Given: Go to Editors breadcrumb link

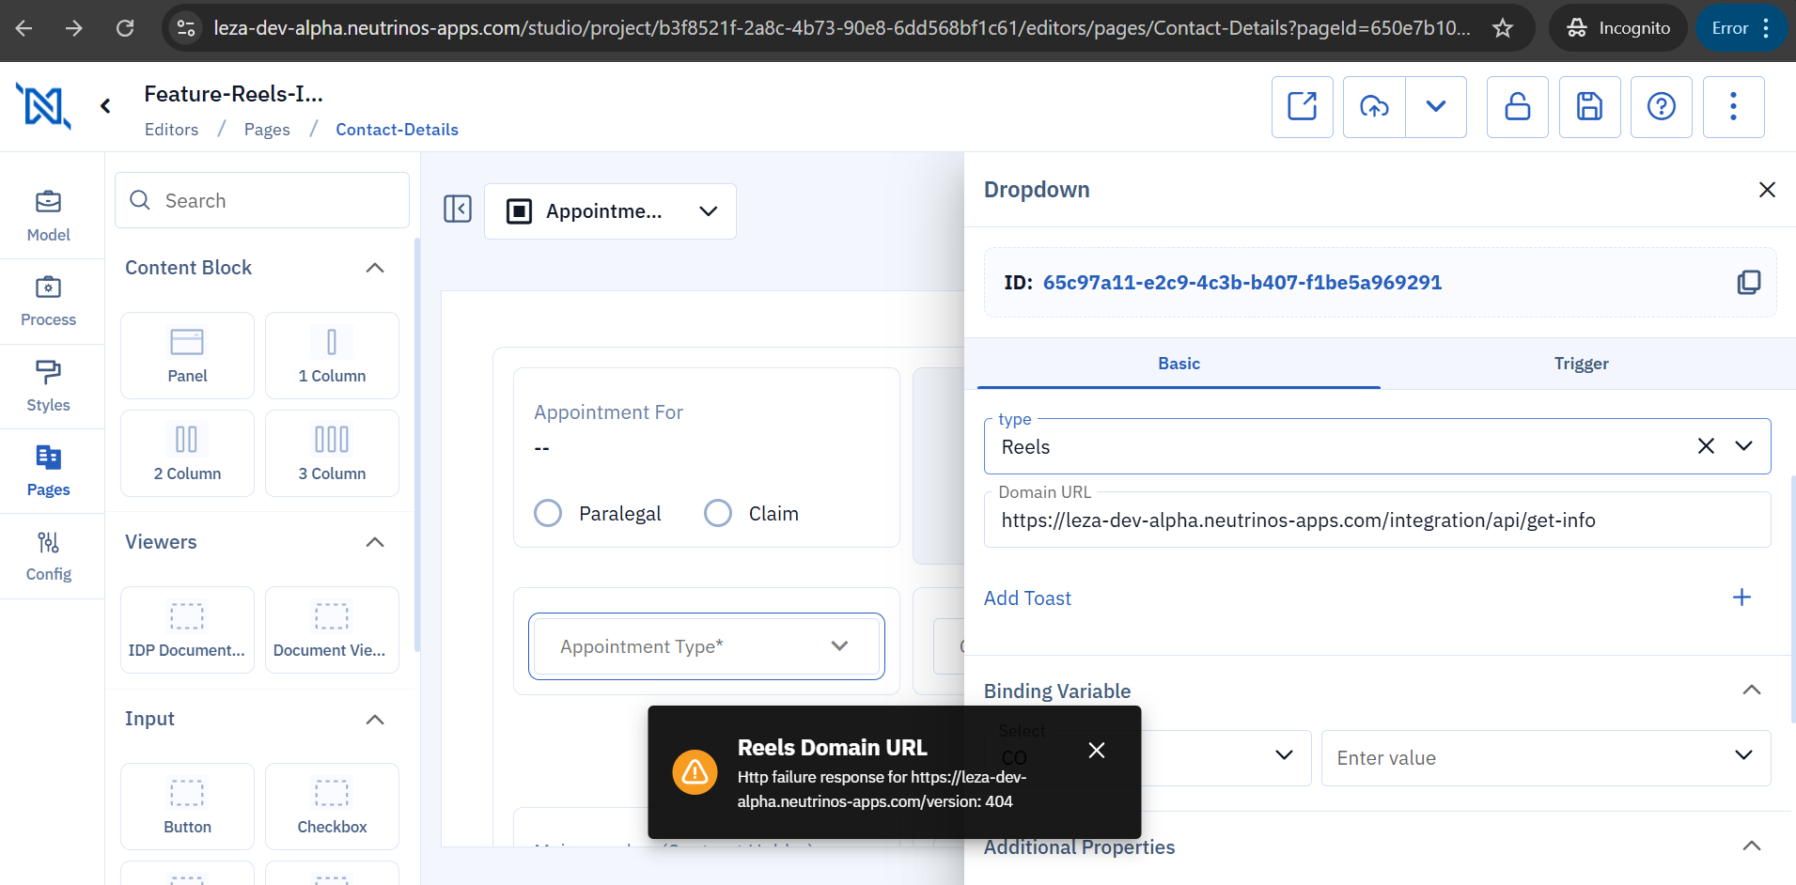Looking at the screenshot, I should pyautogui.click(x=171, y=130).
